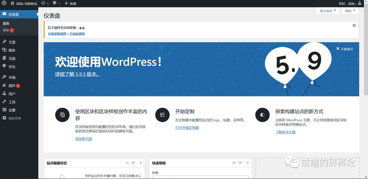Expand the 帮助 dropdown
This screenshot has height=179, width=368.
(x=350, y=11)
